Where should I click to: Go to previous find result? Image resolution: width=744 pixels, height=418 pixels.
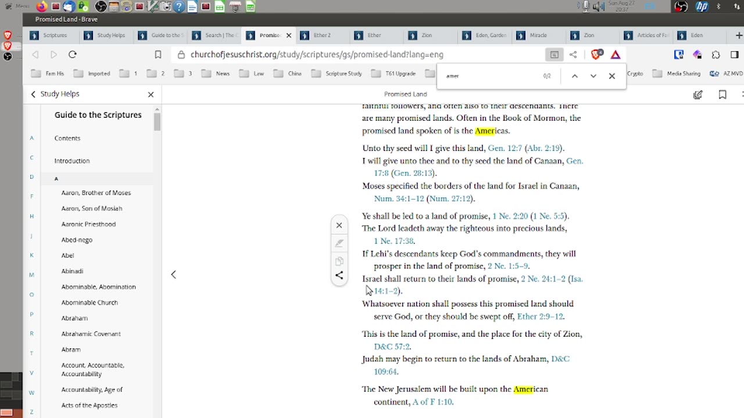(574, 76)
